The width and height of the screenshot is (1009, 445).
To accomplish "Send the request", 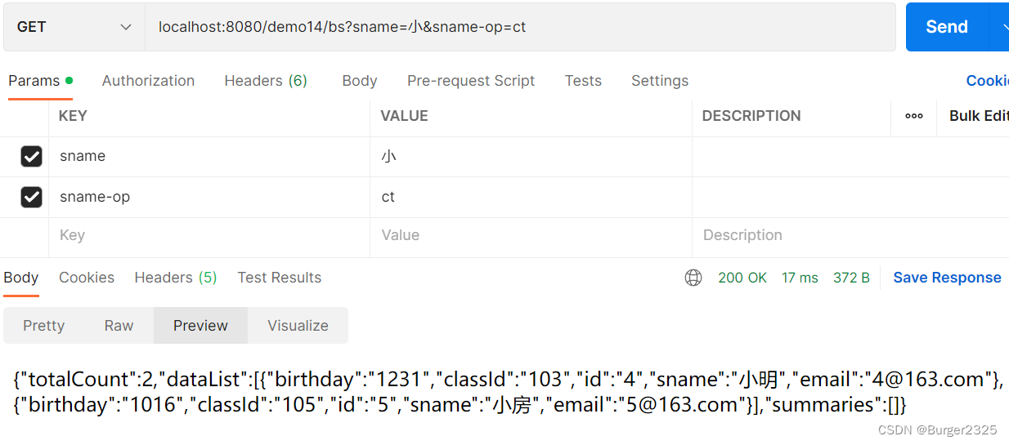I will (947, 27).
